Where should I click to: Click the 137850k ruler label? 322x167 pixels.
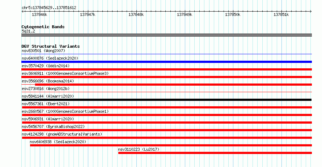click(x=233, y=14)
